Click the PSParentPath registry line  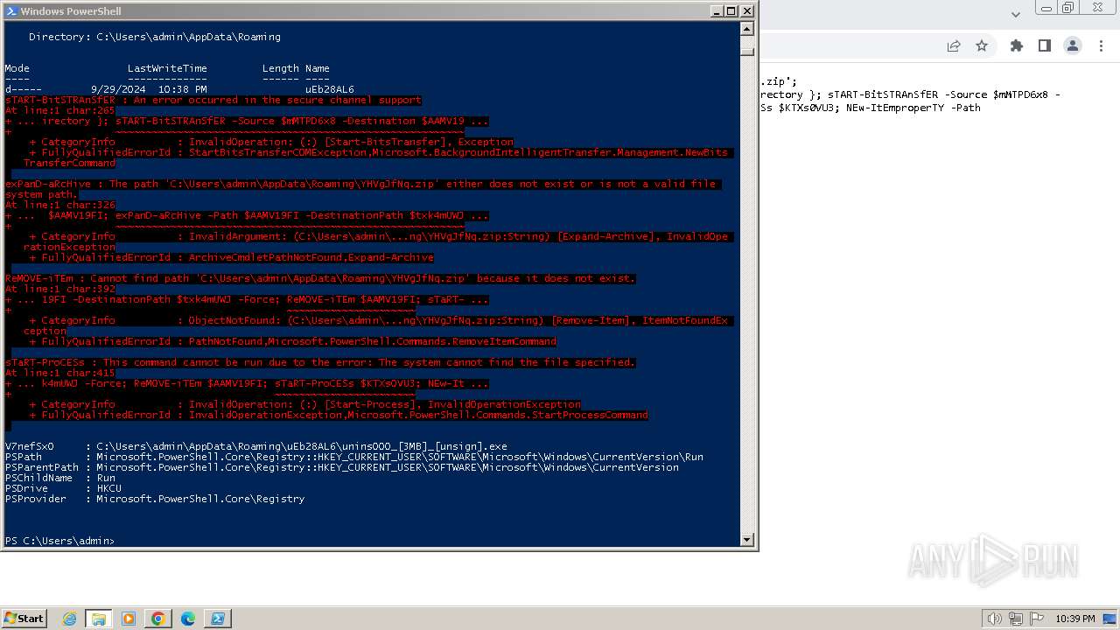341,467
